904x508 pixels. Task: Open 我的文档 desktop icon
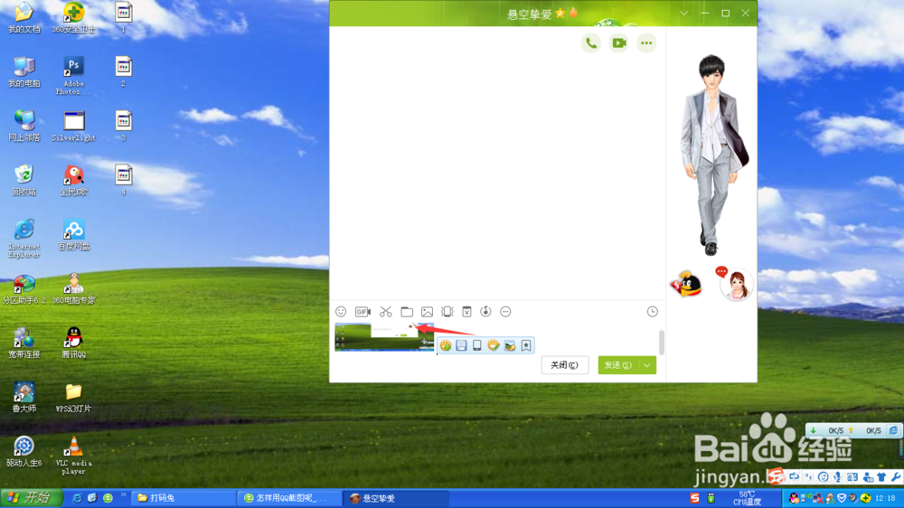[24, 17]
